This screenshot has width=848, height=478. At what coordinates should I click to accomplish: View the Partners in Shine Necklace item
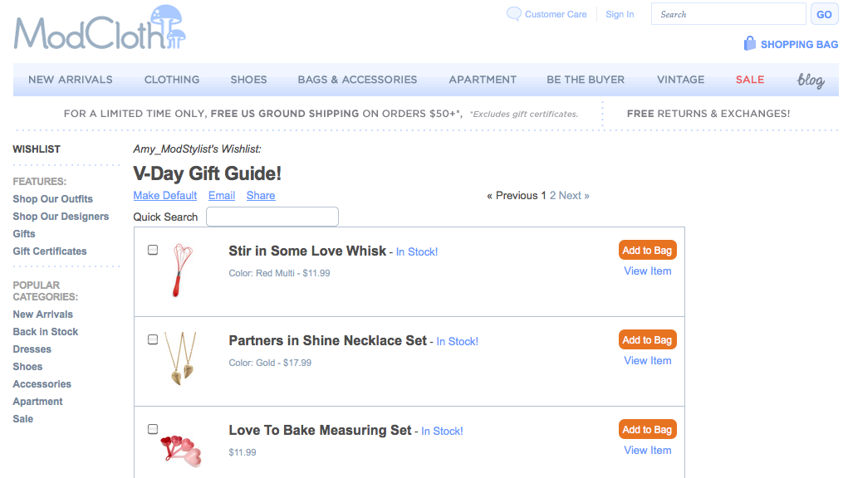(x=647, y=360)
